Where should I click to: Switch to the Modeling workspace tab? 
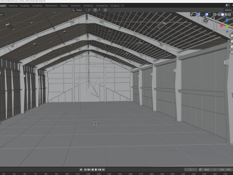[13, 6]
